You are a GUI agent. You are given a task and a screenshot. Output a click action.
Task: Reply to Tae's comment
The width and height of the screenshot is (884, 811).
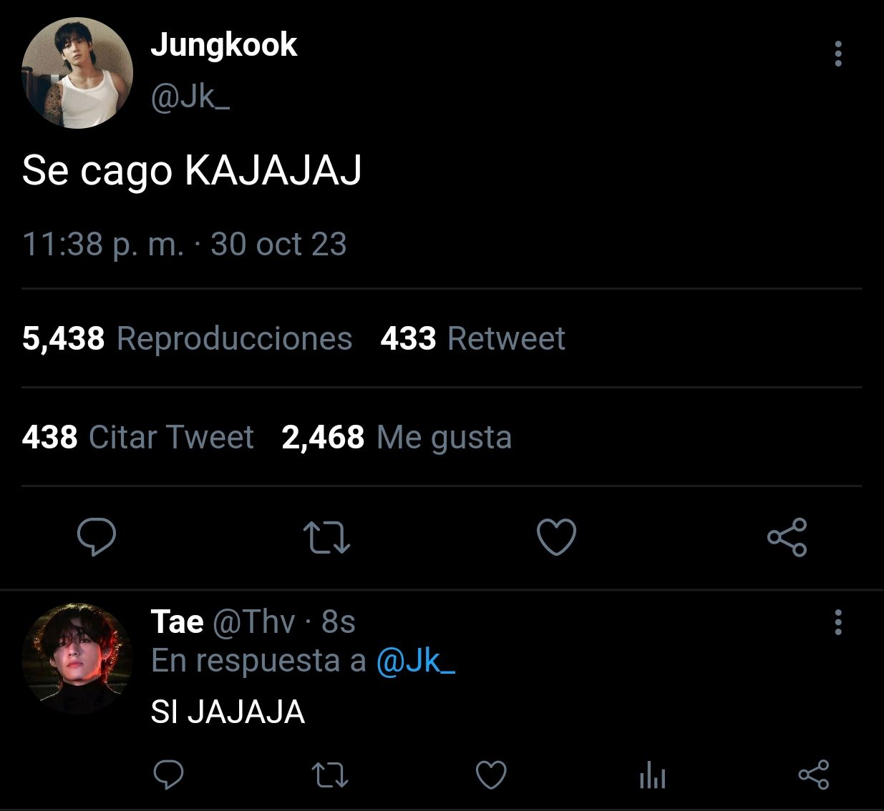tap(169, 775)
